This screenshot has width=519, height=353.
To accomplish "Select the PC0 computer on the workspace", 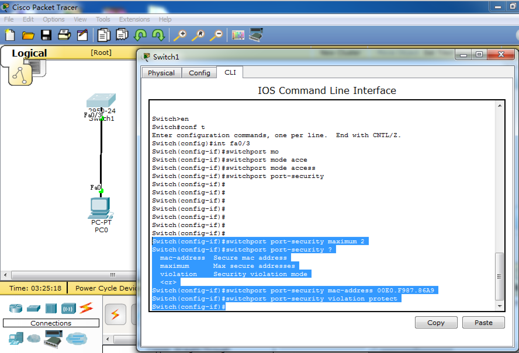I will pyautogui.click(x=100, y=208).
